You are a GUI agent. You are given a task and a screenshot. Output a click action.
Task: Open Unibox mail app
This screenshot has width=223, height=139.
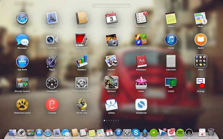(111, 105)
